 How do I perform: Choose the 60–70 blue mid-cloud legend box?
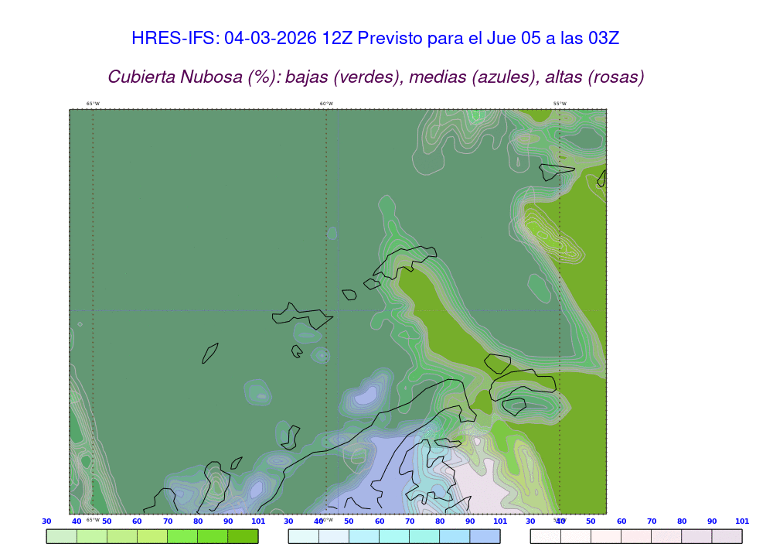(x=394, y=536)
